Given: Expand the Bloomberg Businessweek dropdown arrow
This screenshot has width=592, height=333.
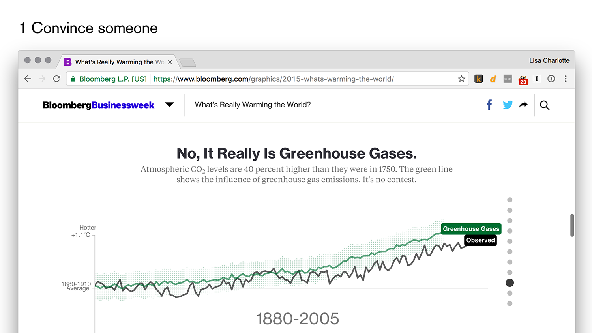Looking at the screenshot, I should (169, 105).
